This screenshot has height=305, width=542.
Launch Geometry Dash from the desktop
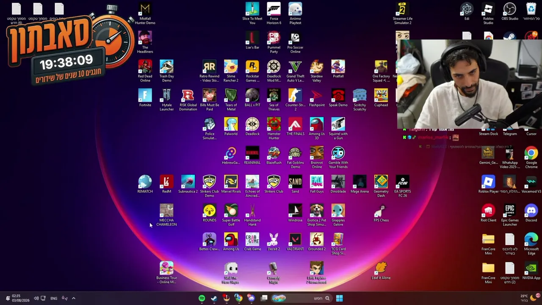coord(381,186)
